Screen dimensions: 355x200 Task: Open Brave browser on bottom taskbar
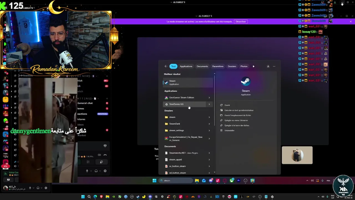click(101, 197)
